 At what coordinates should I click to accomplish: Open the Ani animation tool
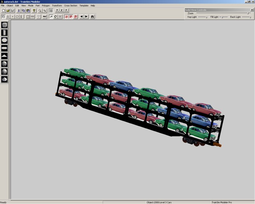pos(45,17)
